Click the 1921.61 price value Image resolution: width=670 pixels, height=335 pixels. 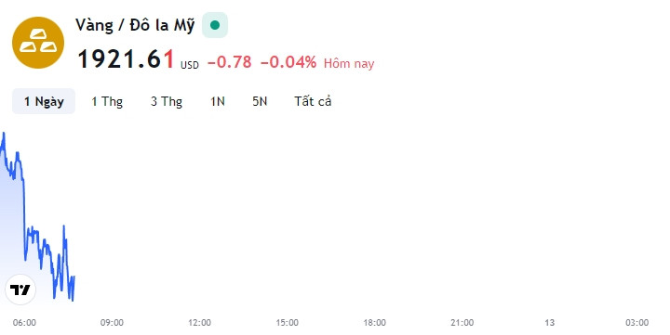[126, 58]
